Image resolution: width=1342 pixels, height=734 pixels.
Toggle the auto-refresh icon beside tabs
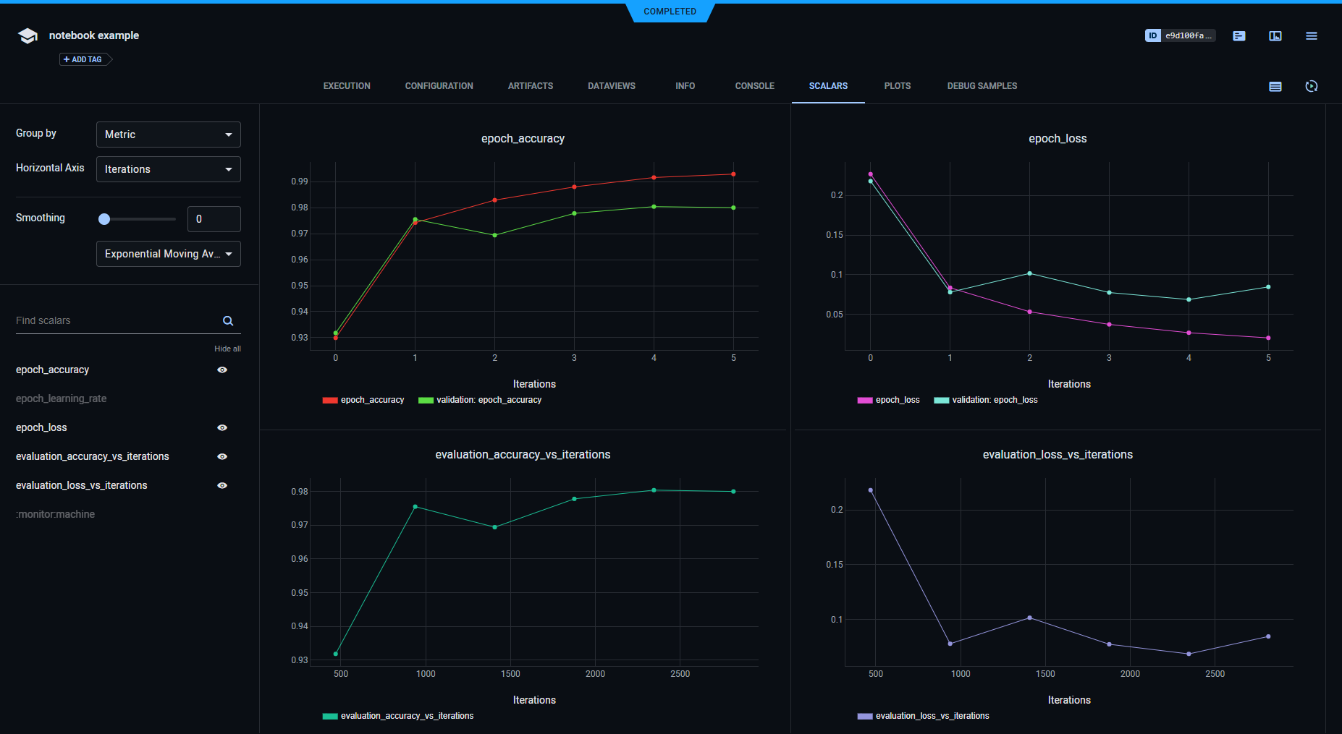click(x=1311, y=87)
